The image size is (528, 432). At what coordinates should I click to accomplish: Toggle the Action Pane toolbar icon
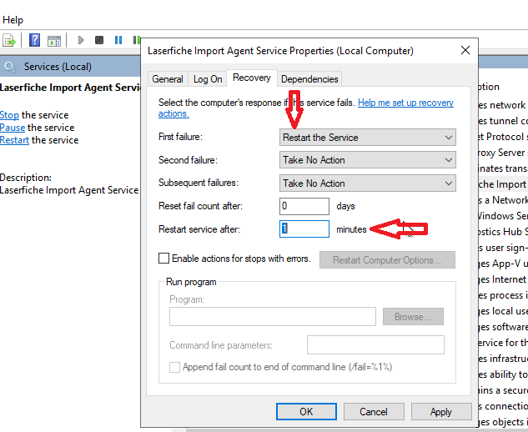(54, 41)
